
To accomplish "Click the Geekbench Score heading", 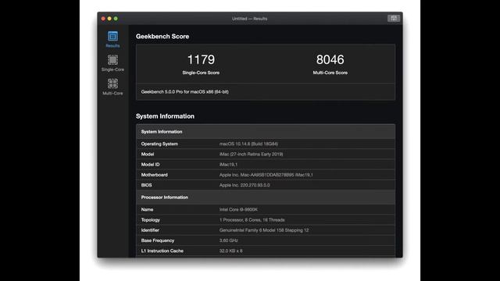I will tap(162, 37).
